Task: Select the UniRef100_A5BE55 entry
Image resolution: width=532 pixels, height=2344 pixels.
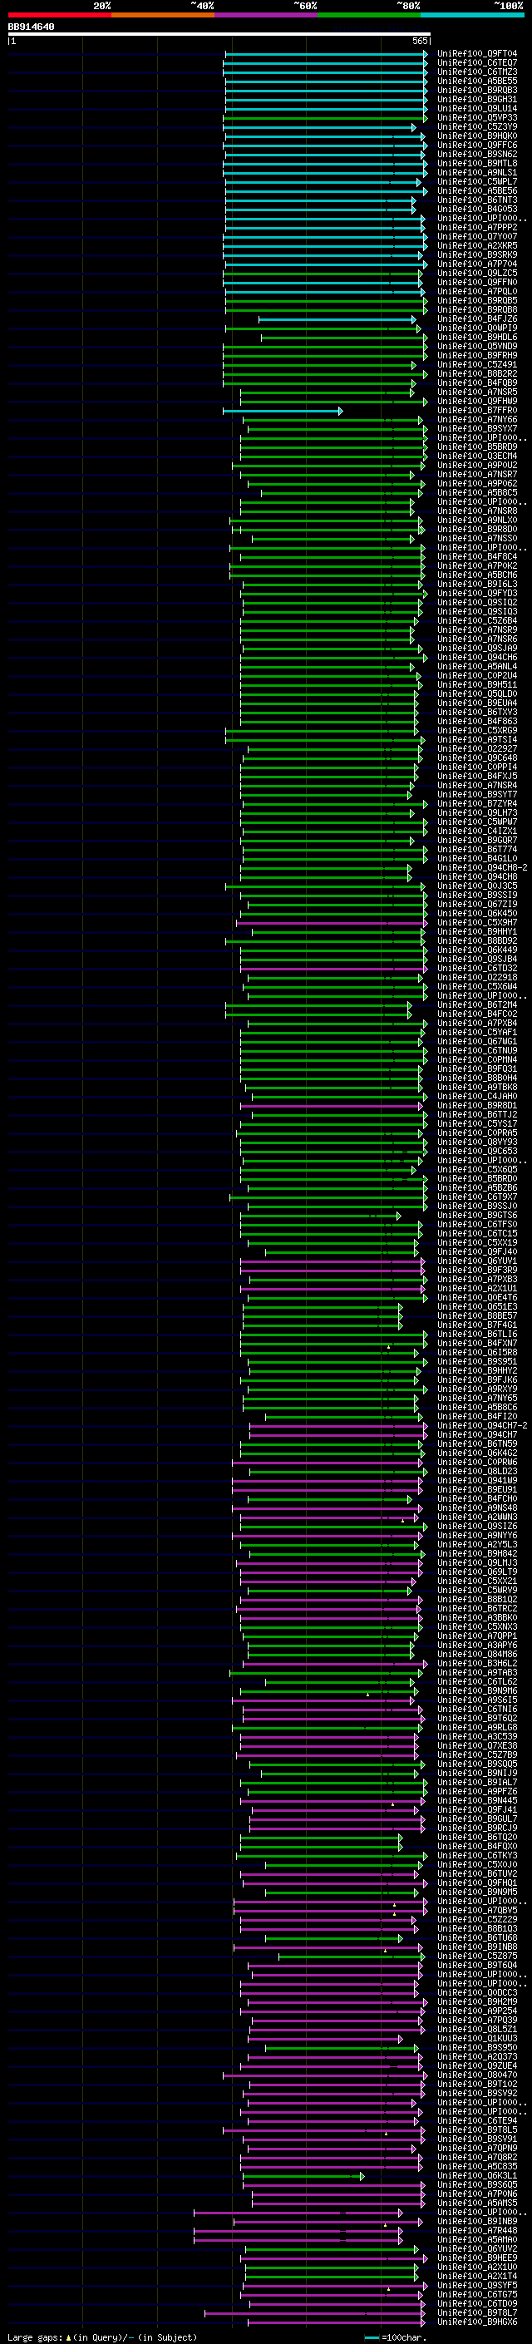Action: pyautogui.click(x=477, y=81)
